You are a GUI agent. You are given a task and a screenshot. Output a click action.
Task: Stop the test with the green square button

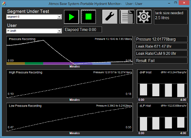tap(88, 17)
